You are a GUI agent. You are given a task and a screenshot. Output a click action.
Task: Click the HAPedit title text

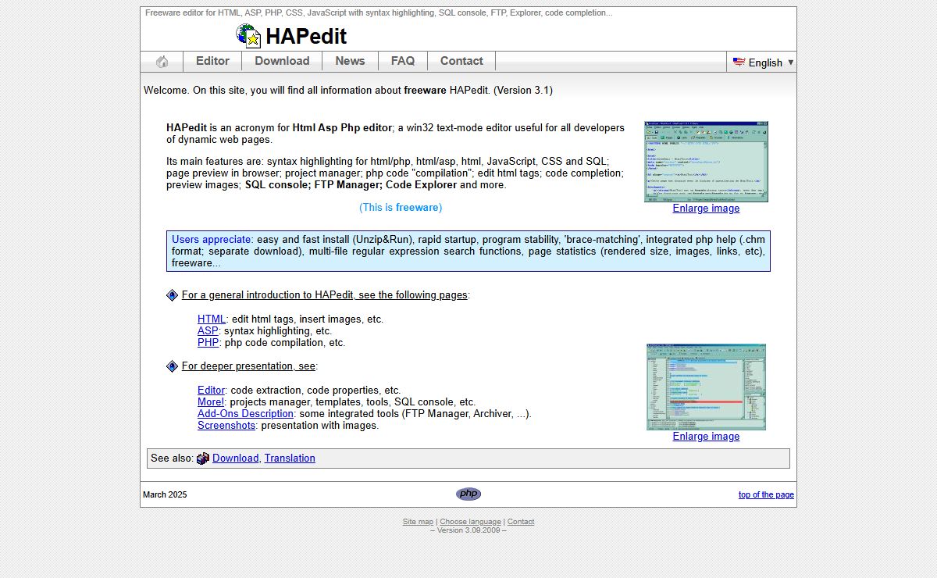tap(306, 37)
